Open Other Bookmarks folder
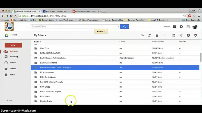202x113 pixels. [191, 20]
